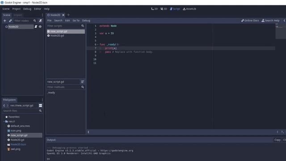This screenshot has width=286, height=161.
Task: Select Node2D.tscn scene file
Action: (x=17, y=144)
